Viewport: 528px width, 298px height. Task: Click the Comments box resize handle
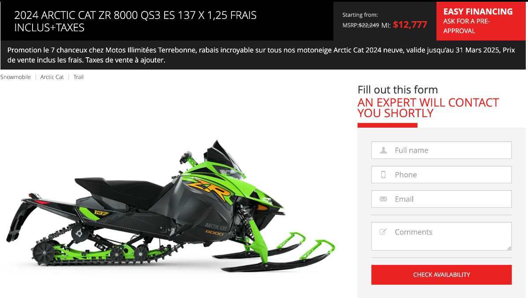509,248
